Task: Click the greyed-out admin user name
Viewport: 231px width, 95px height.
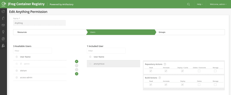Action: (27, 64)
